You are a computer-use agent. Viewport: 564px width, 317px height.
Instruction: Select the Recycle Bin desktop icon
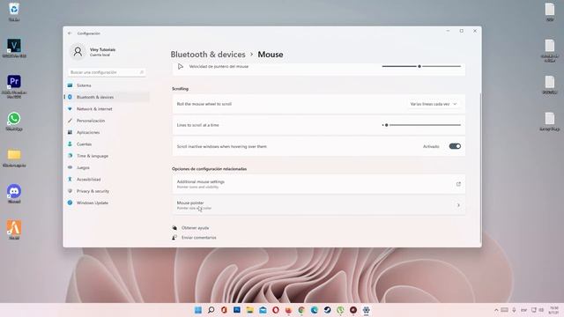[x=14, y=11]
